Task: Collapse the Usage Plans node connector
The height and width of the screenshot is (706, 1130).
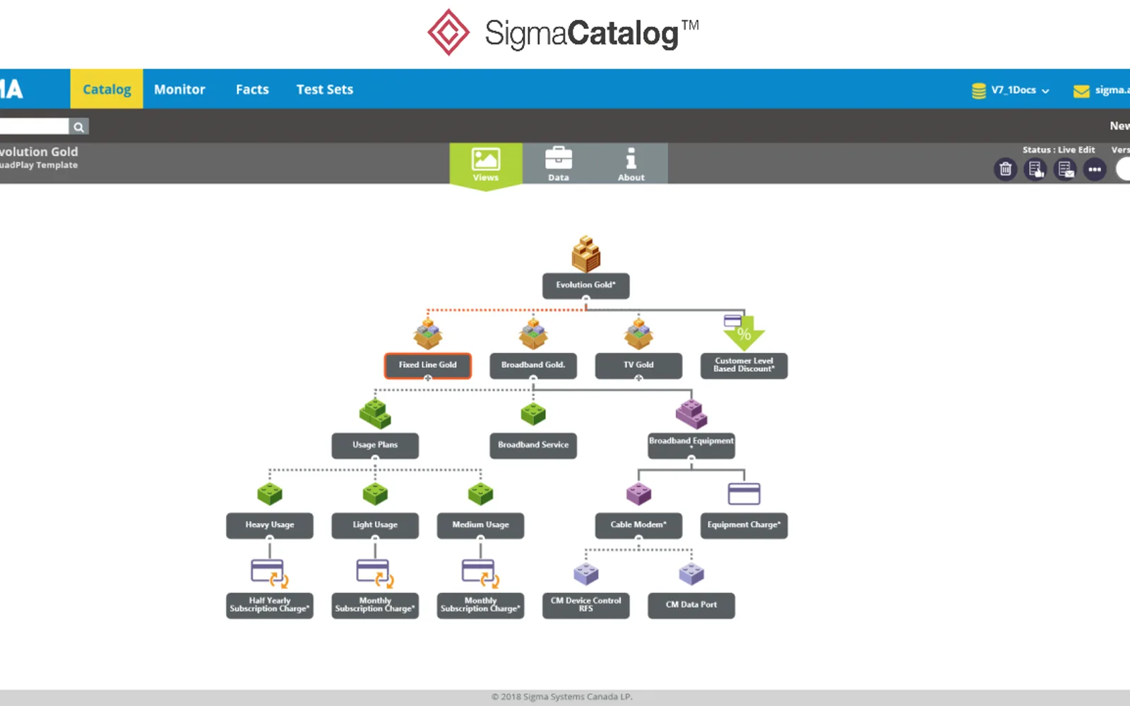Action: pos(375,459)
